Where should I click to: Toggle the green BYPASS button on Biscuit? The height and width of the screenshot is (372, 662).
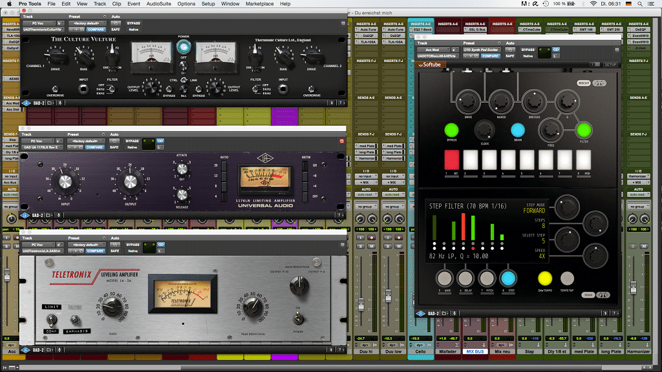tap(451, 130)
